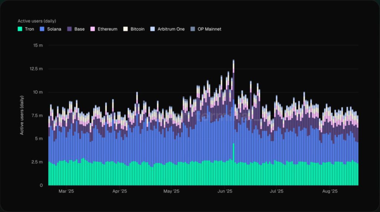
Task: Toggle the Bitcoin series via its text label
Action: (x=137, y=29)
